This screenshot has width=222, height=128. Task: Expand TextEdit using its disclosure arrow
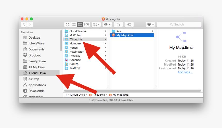(x=106, y=68)
